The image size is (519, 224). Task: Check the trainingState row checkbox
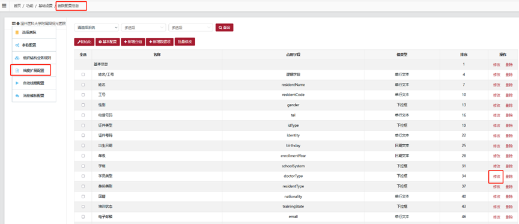click(x=83, y=207)
